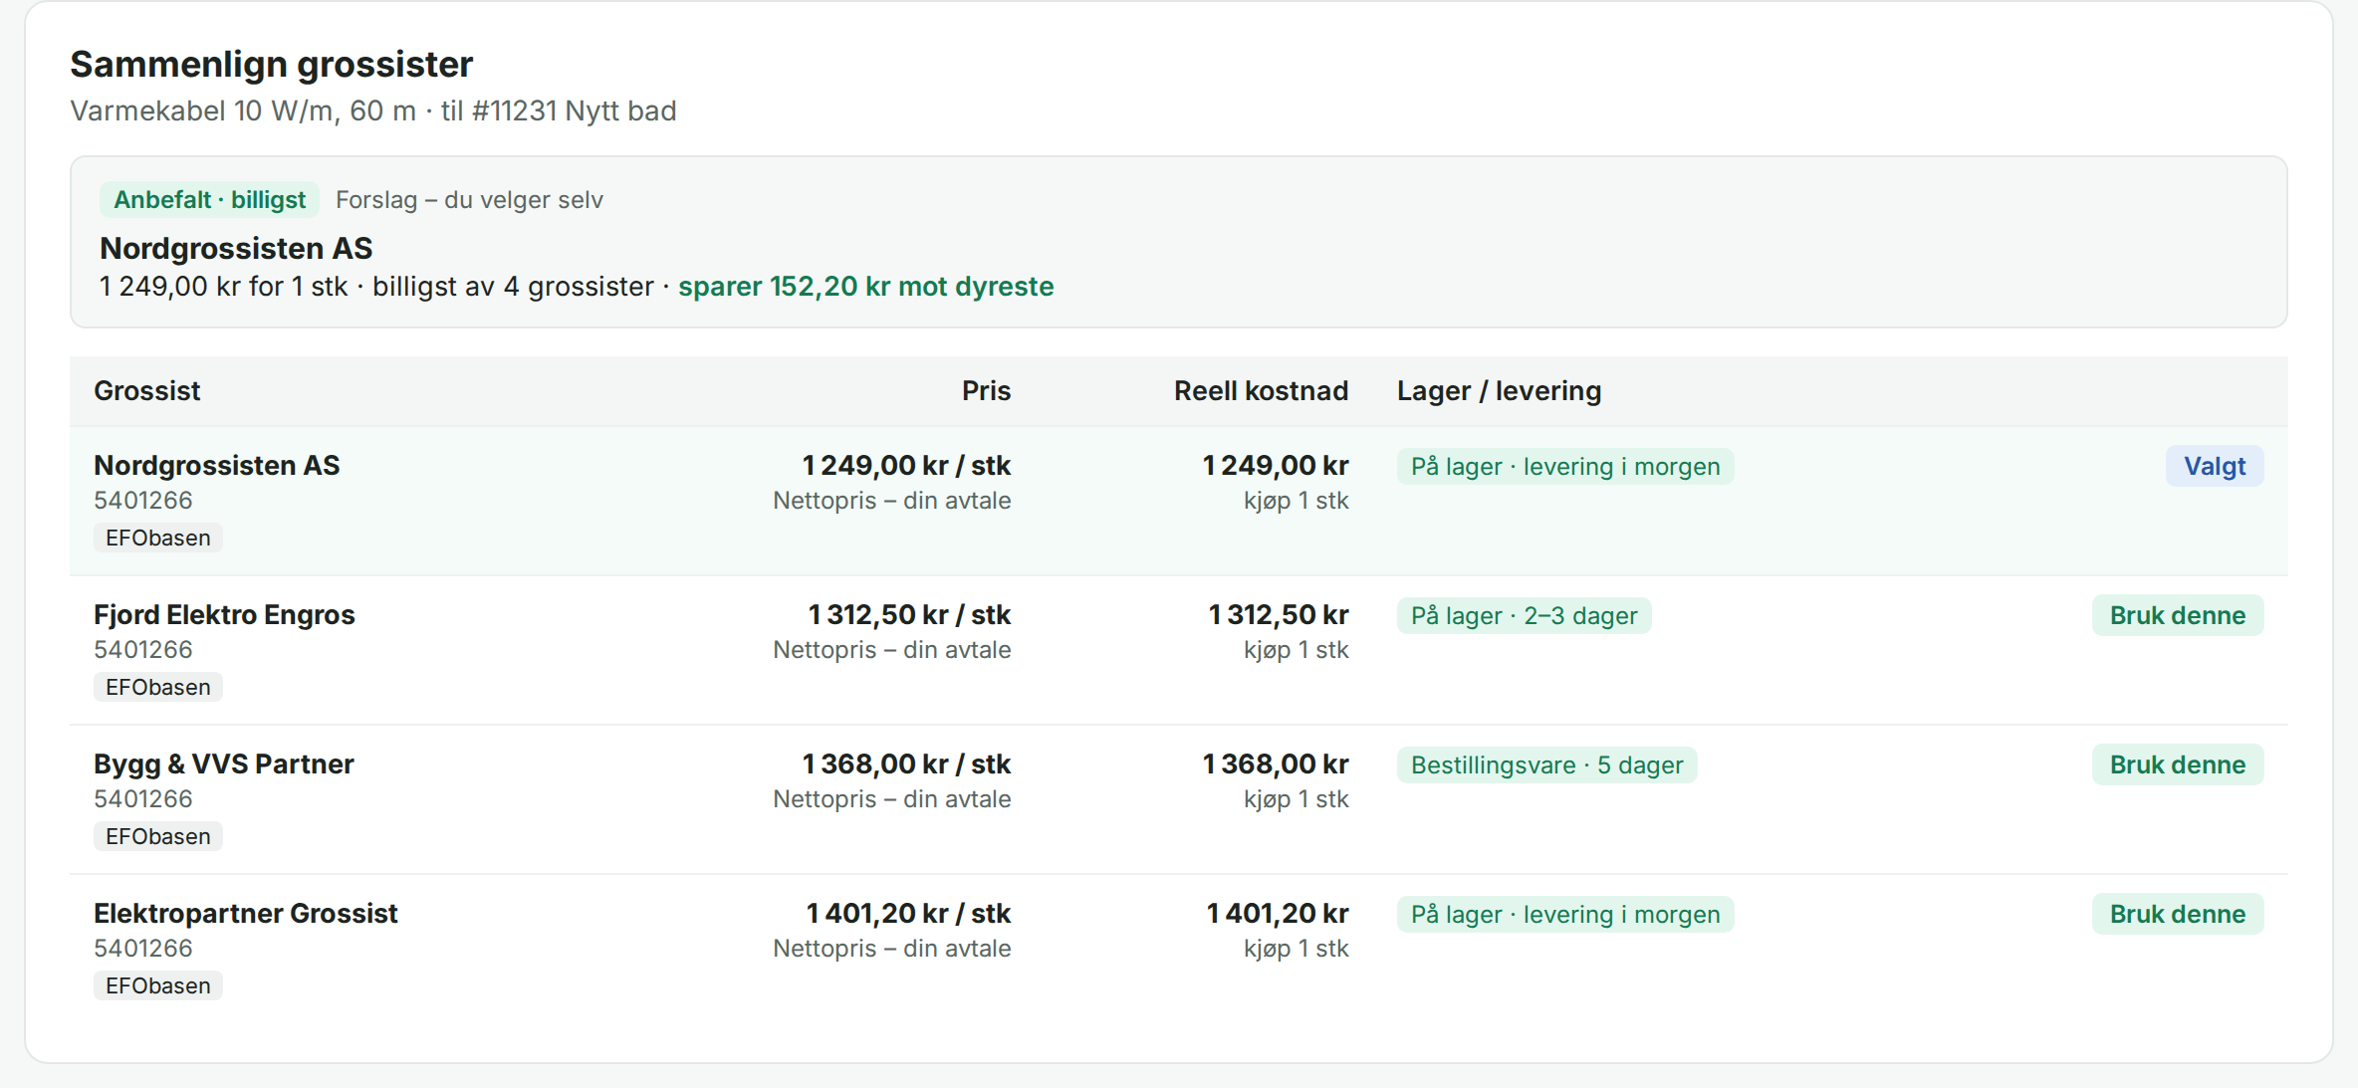Click Nordgrossisten's På lager · levering i morgen status
The height and width of the screenshot is (1088, 2358).
pyautogui.click(x=1565, y=466)
